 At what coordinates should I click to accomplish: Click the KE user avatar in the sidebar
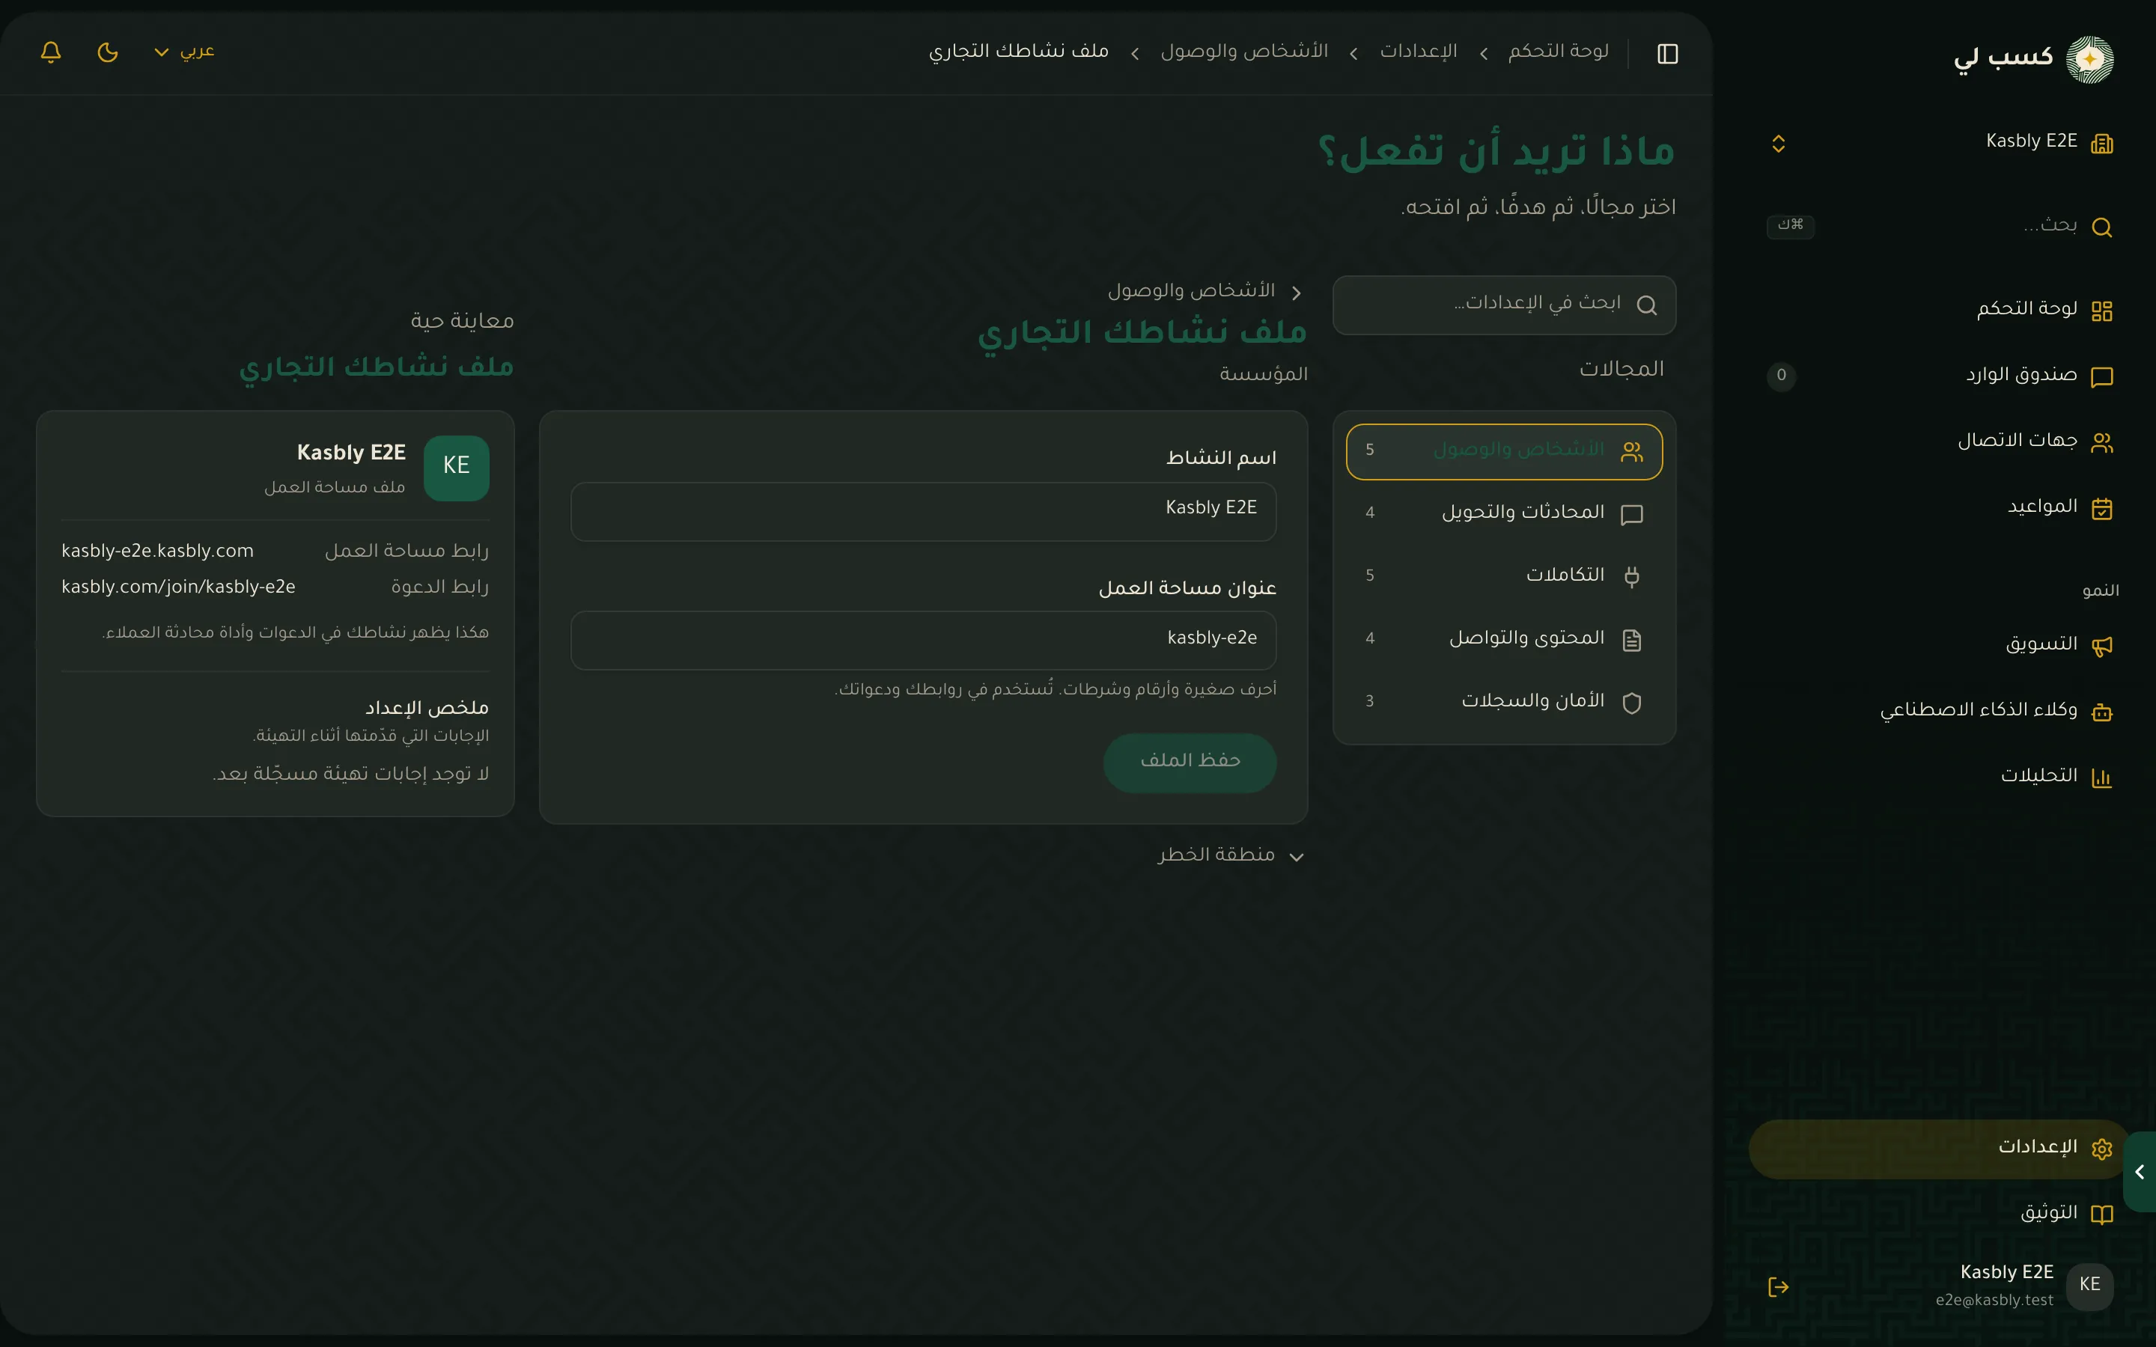coord(2090,1286)
